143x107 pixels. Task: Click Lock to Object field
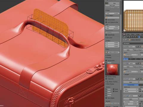click(112, 18)
